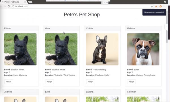This screenshot has width=170, height=102.
Task: Open the MetaMask fox extension
Action: 156,6
